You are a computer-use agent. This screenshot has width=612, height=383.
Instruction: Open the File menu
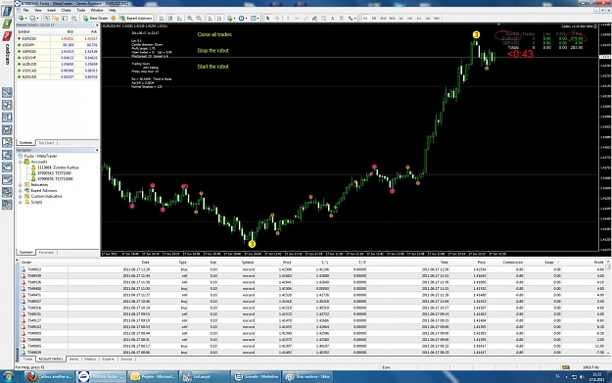click(25, 10)
